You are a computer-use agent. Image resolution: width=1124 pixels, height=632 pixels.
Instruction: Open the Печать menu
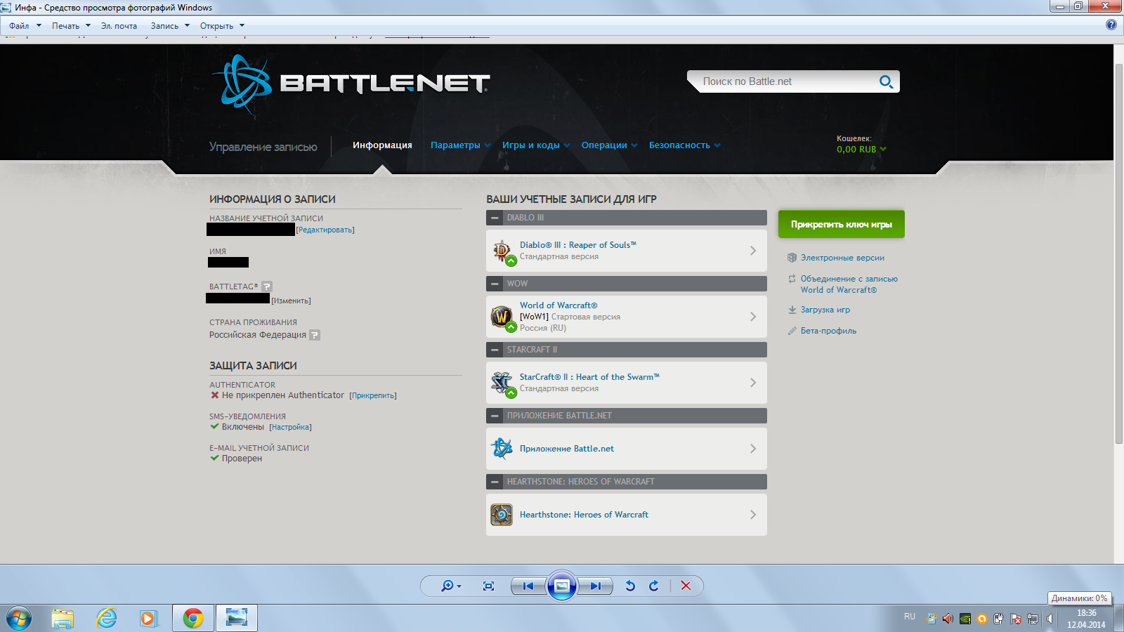point(71,26)
